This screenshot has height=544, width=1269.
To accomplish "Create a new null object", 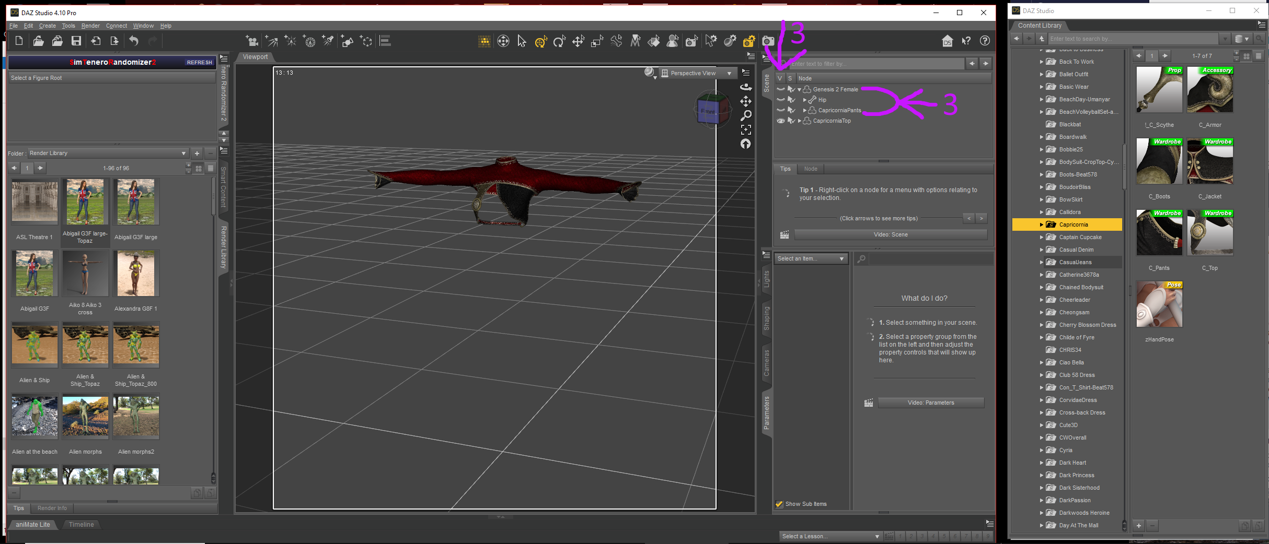I will [366, 41].
